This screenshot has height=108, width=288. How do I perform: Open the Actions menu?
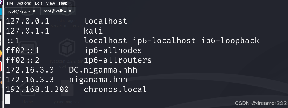click(x=24, y=3)
